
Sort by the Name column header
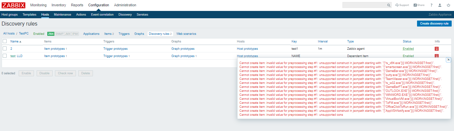click(x=16, y=41)
